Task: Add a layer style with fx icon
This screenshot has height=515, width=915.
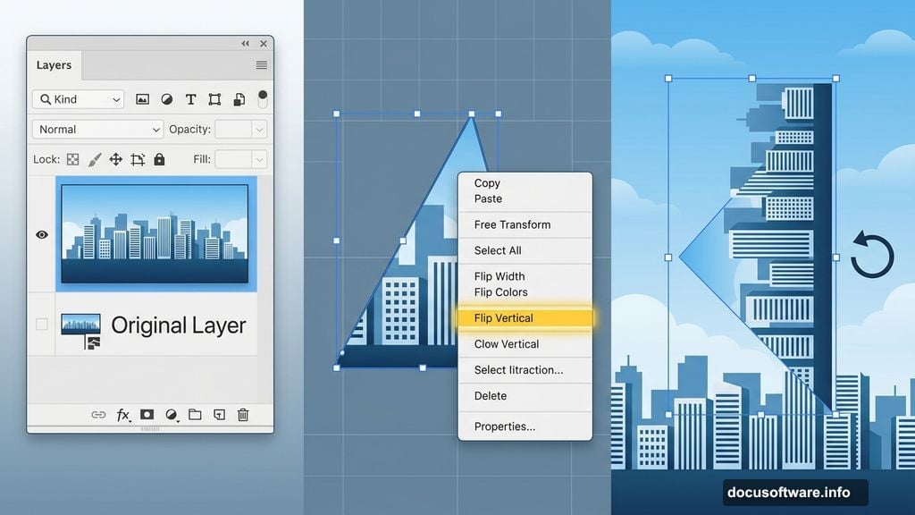Action: pyautogui.click(x=123, y=415)
